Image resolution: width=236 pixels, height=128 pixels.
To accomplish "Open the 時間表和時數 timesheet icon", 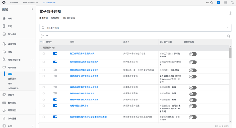I will [x=4, y=59].
